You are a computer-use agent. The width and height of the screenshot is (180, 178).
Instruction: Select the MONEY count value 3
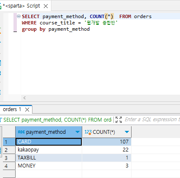point(107,166)
